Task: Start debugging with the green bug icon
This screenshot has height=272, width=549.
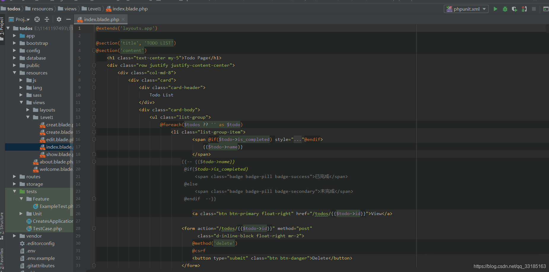Action: click(505, 9)
